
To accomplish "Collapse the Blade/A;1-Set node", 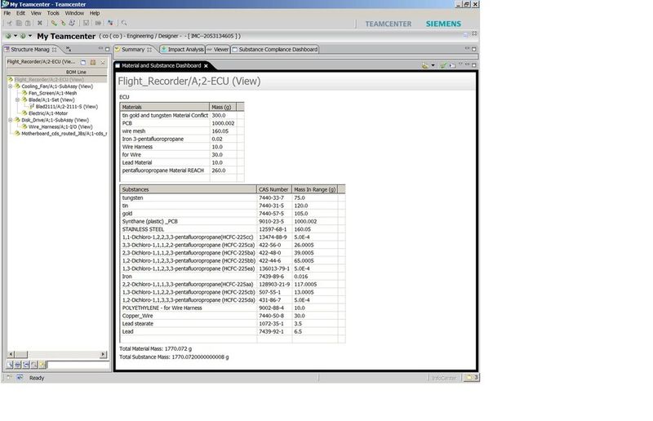I will coord(17,100).
